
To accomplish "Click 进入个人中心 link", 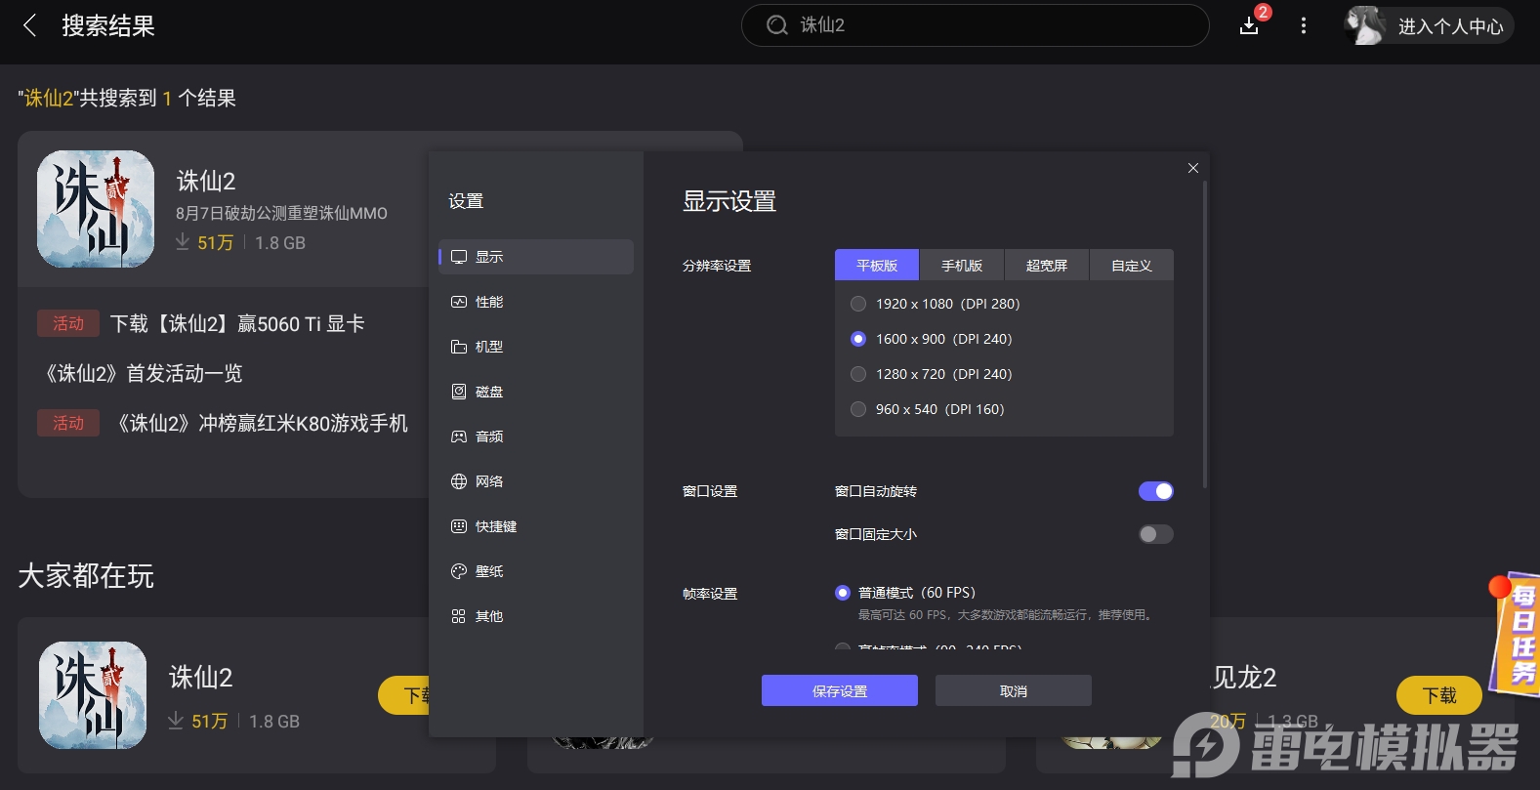I will (x=1450, y=26).
